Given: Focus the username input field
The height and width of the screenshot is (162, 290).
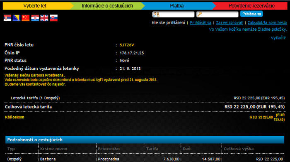Looking at the screenshot, I should click(x=173, y=14).
